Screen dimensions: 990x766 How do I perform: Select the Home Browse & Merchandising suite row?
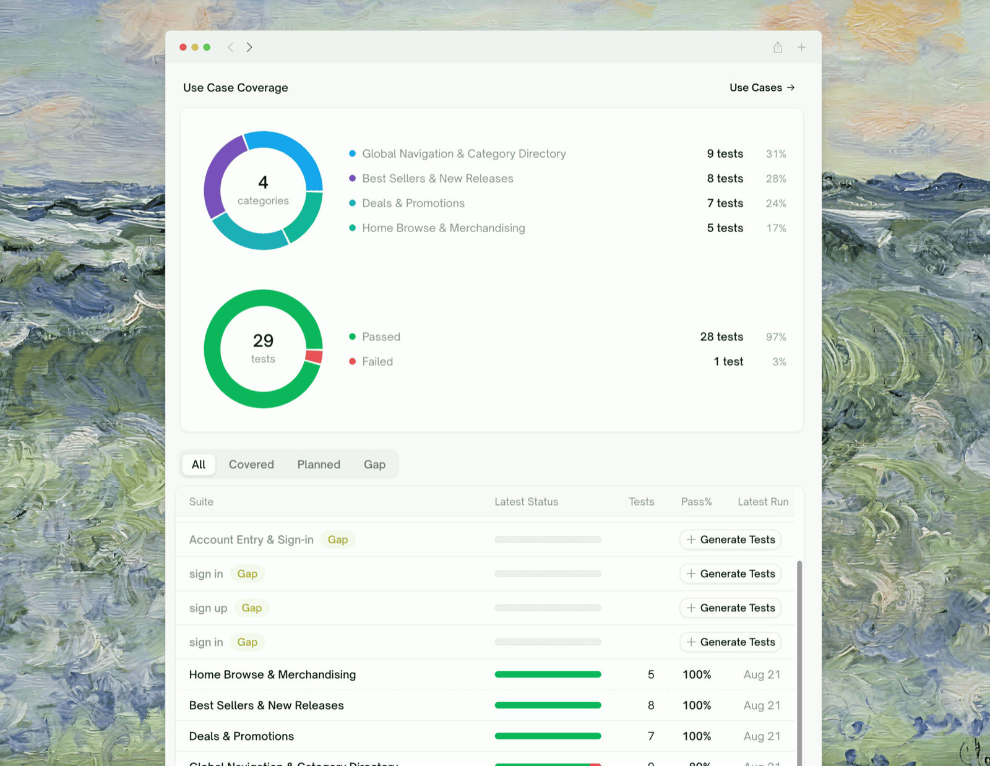[x=485, y=674]
